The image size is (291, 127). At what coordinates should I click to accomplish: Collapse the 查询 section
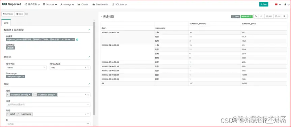coord(89,84)
